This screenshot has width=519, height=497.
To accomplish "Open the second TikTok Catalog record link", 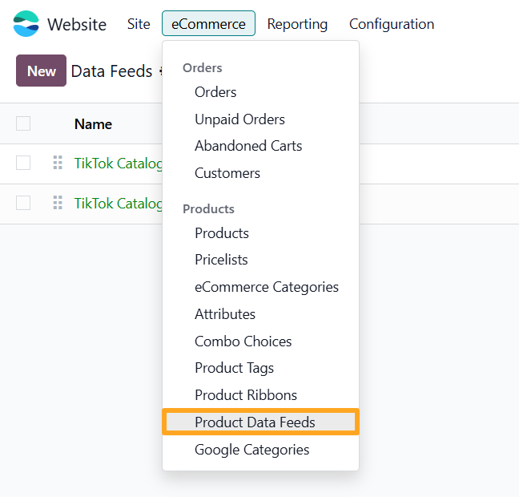I will [119, 204].
